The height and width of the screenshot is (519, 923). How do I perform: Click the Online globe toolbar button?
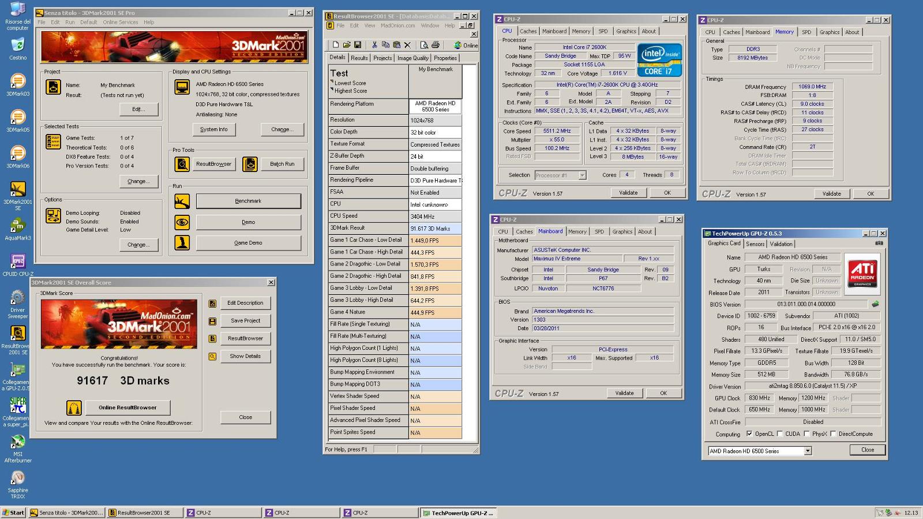pyautogui.click(x=465, y=45)
